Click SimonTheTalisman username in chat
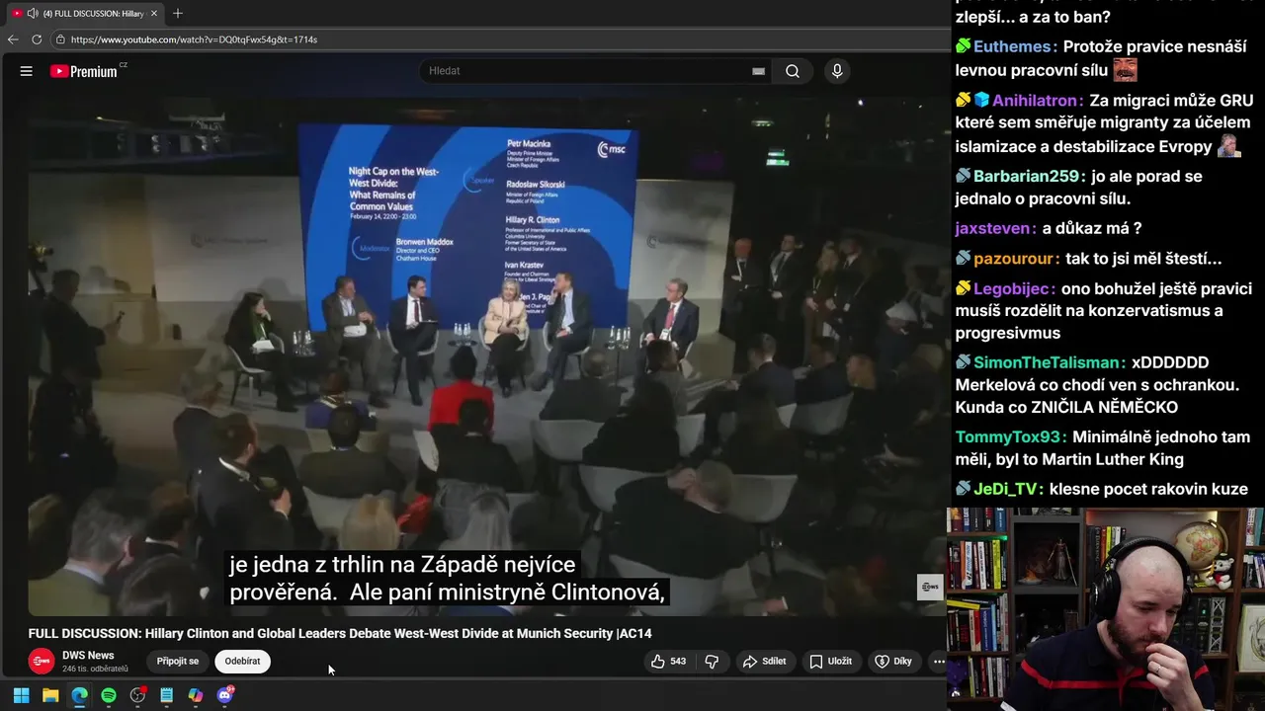Screen dimensions: 1265x711 [1047, 362]
